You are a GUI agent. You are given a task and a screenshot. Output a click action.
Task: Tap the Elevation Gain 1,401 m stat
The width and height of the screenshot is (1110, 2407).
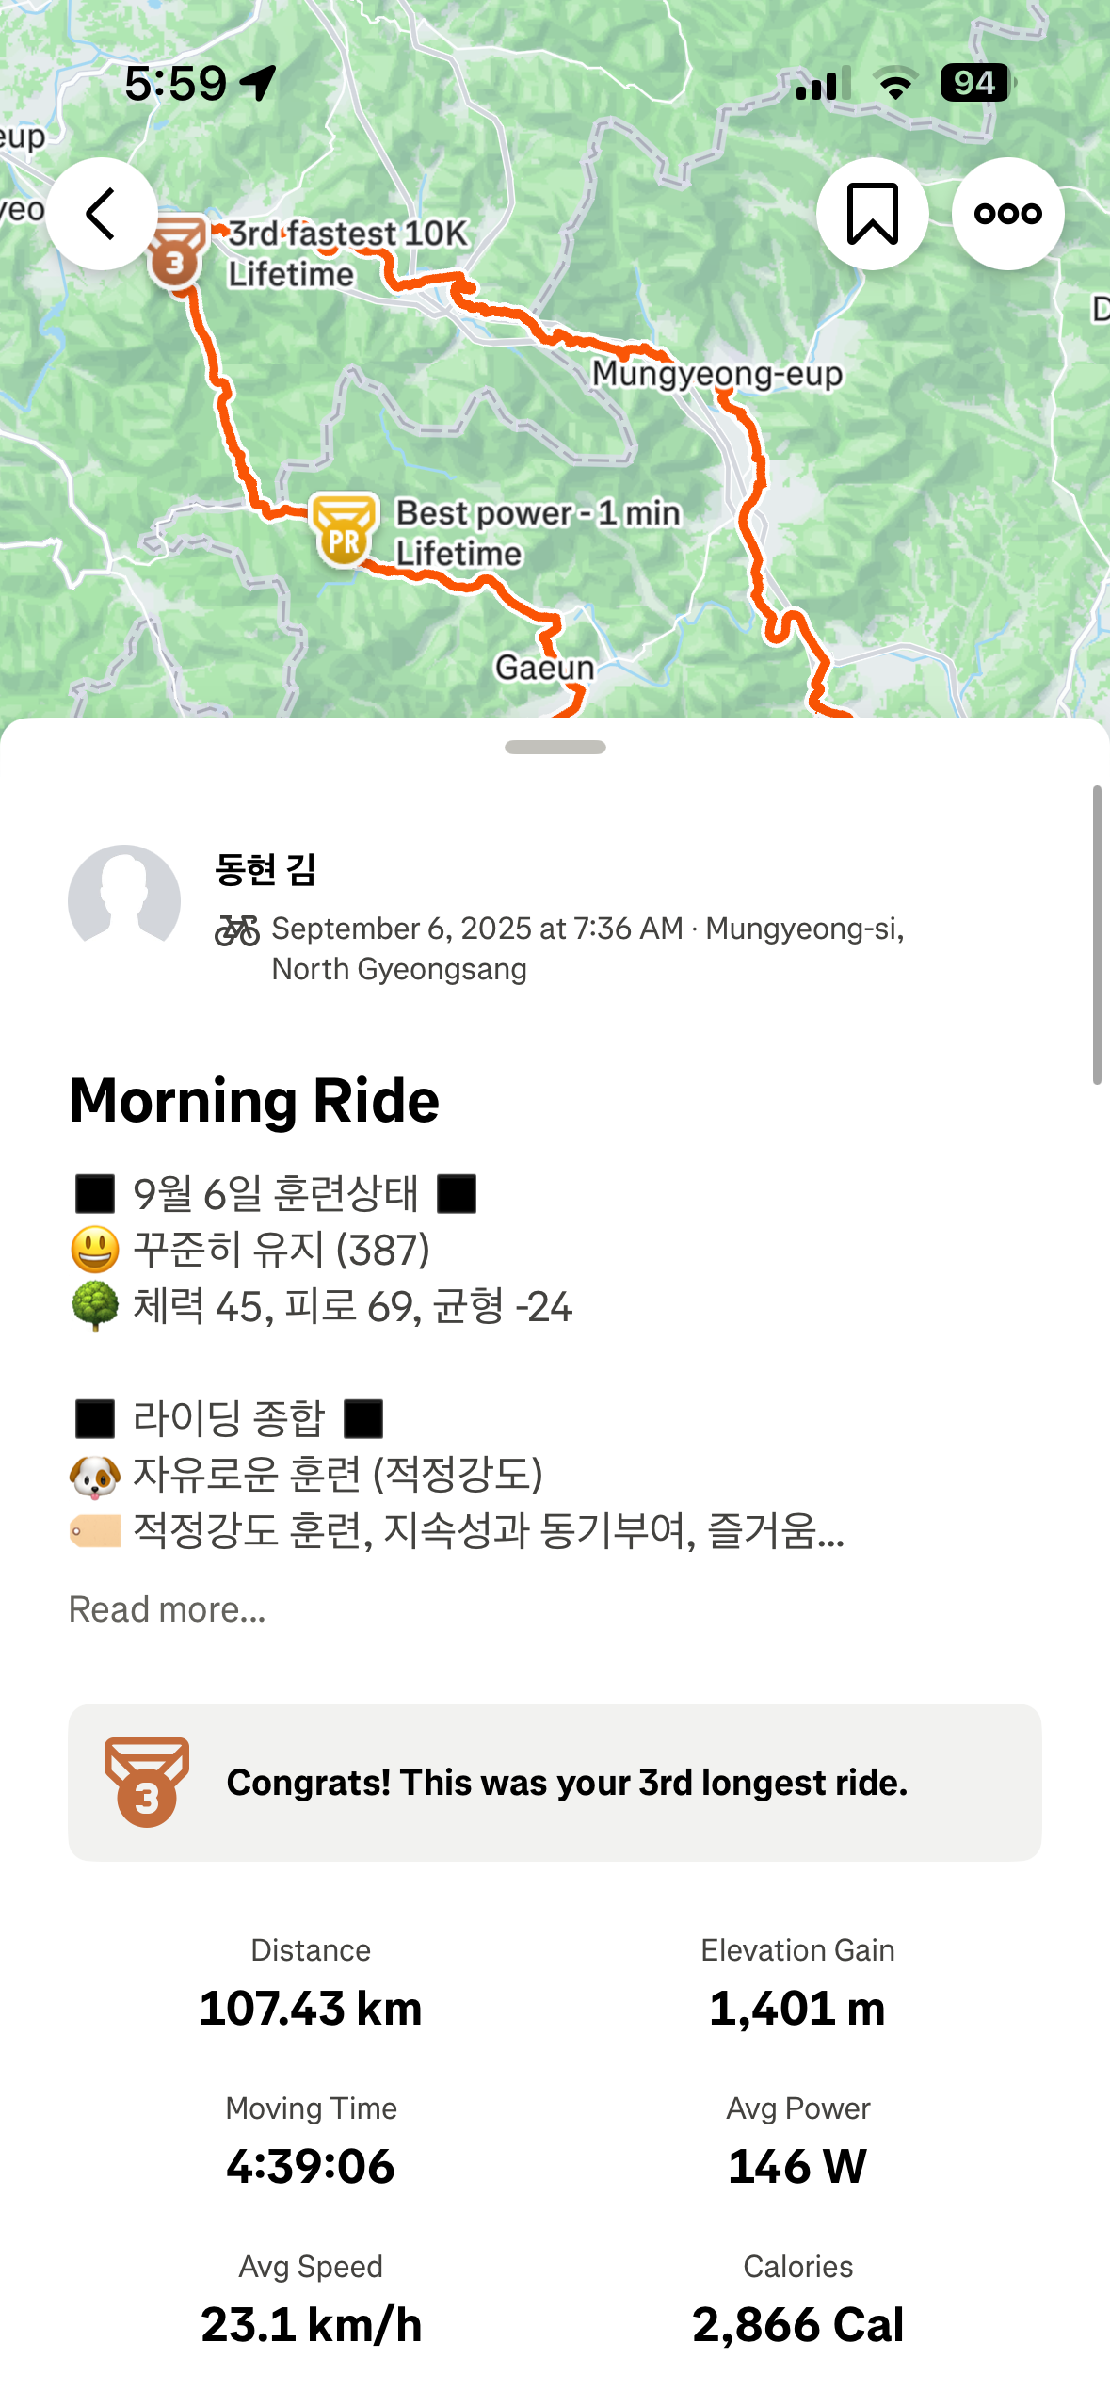(x=797, y=1988)
